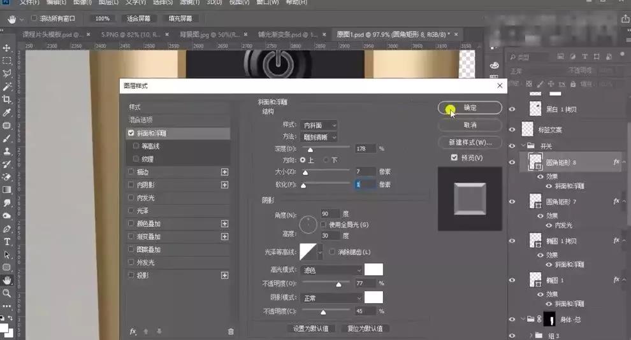Select the Magic Wand tool

click(x=7, y=87)
